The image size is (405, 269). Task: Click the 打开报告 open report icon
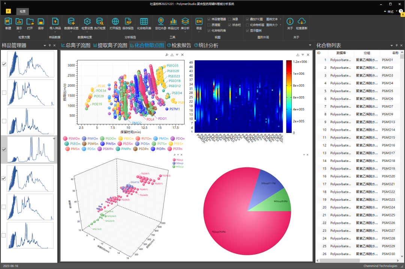115,21
